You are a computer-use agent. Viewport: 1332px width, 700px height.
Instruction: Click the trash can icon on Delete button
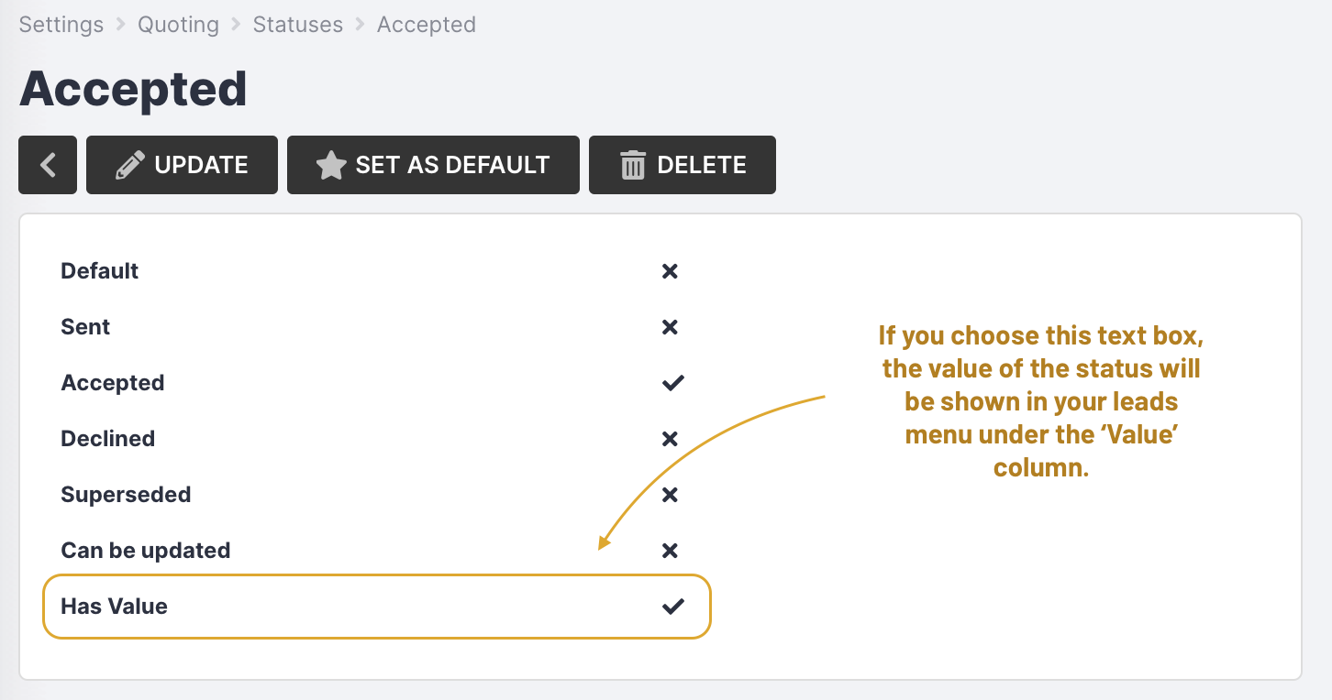click(x=631, y=165)
